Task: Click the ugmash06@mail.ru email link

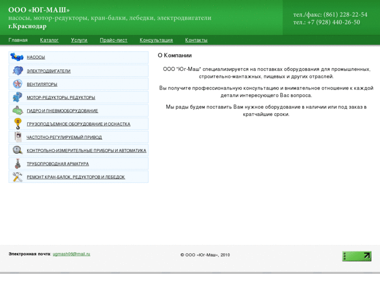Action: pyautogui.click(x=72, y=254)
